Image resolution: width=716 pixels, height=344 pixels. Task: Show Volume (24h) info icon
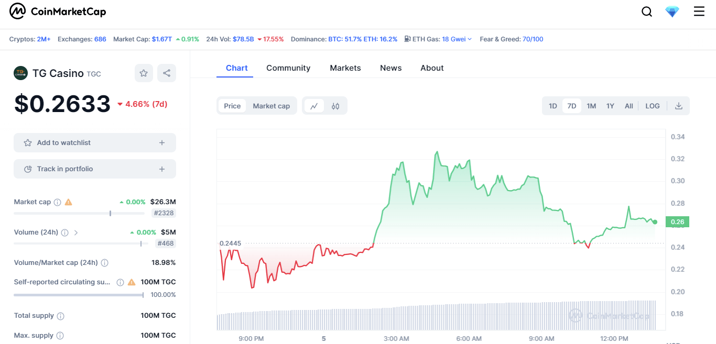tap(64, 232)
